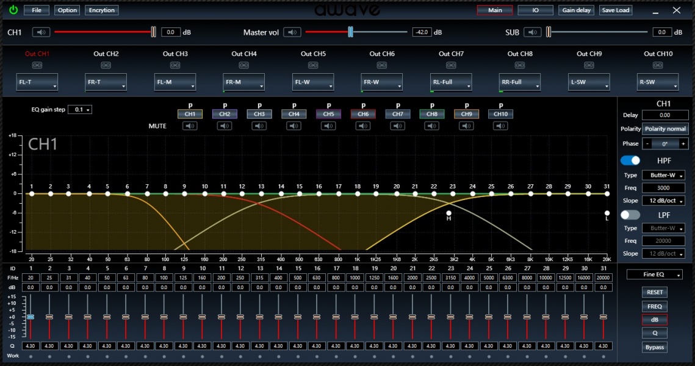Open the EQ gain step dropdown
Image resolution: width=695 pixels, height=366 pixels.
(80, 110)
